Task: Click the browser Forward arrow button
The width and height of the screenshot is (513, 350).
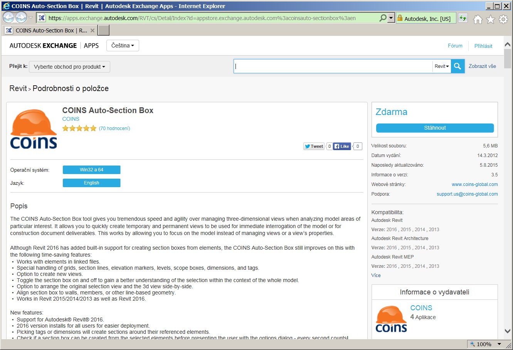Action: (x=21, y=17)
